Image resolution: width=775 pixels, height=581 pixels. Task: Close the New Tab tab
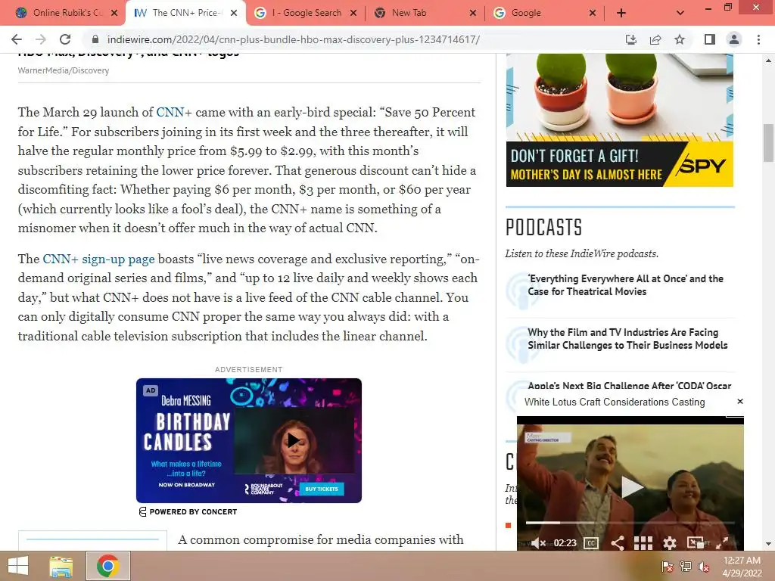pyautogui.click(x=473, y=13)
